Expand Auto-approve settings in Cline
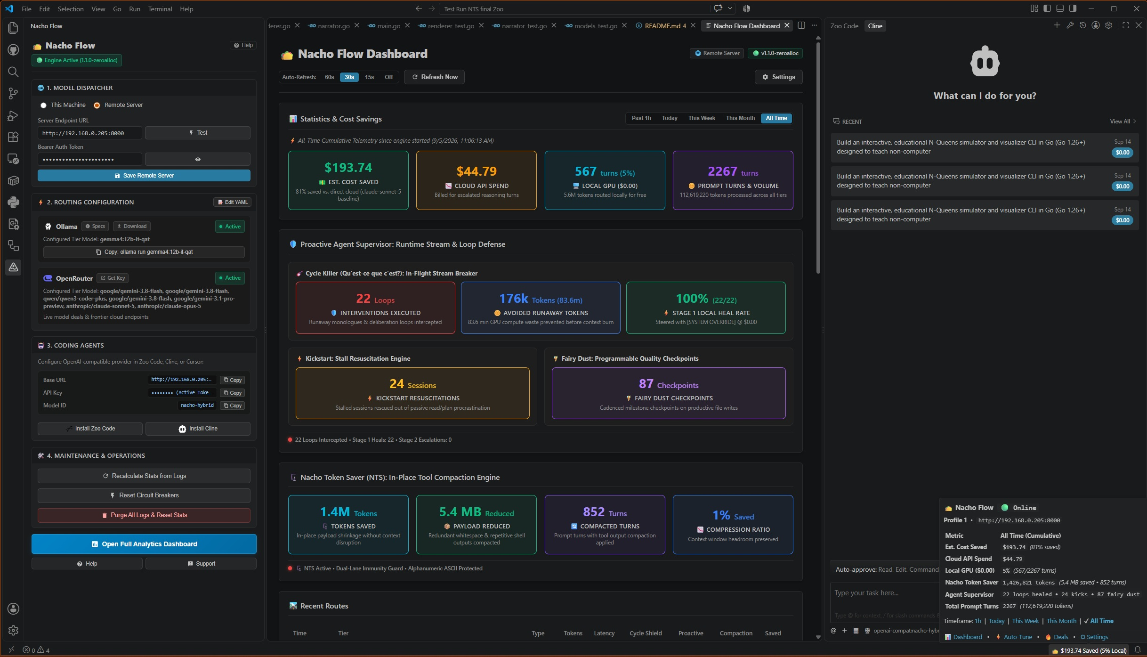 click(x=887, y=569)
